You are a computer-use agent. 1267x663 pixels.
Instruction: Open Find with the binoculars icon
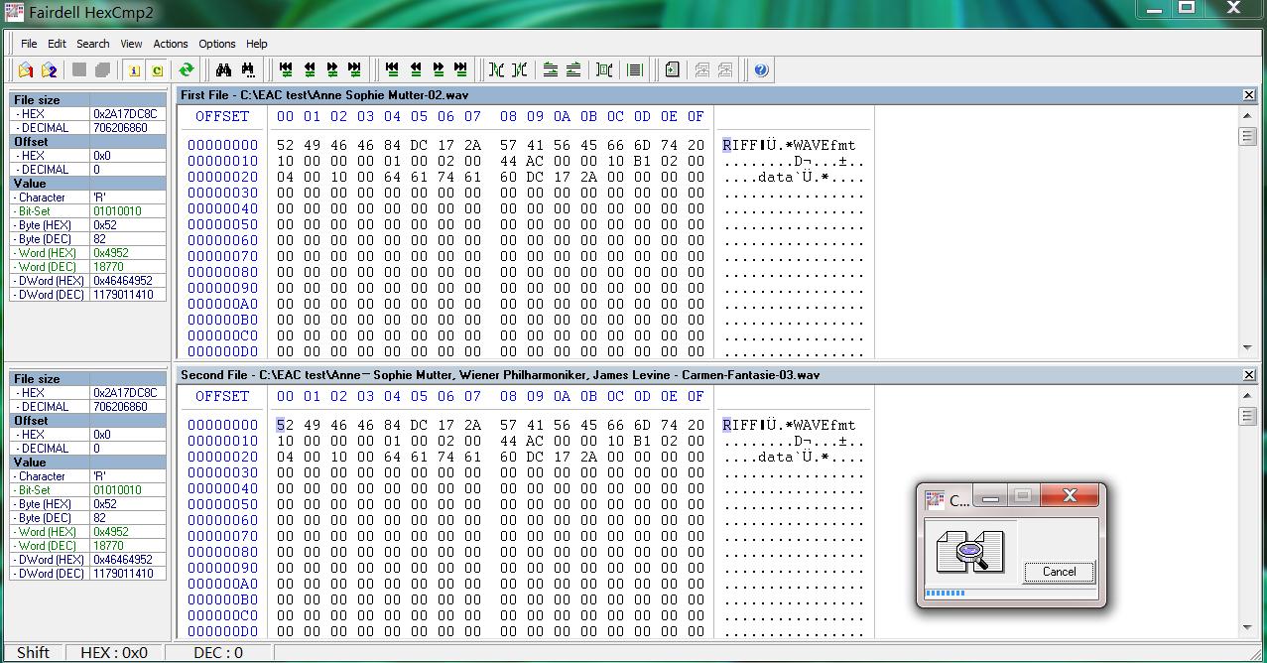coord(223,69)
